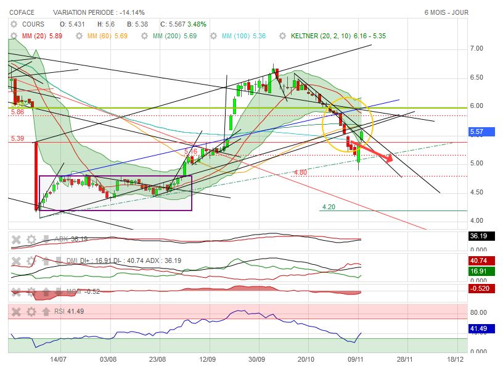Click the DMI DI+ DI- ADX label

pyautogui.click(x=124, y=261)
